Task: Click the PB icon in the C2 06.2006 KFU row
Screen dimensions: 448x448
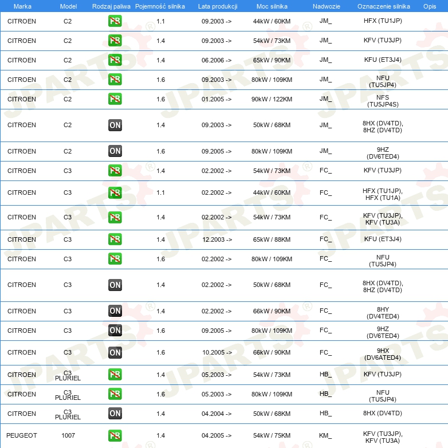Action: [x=115, y=60]
